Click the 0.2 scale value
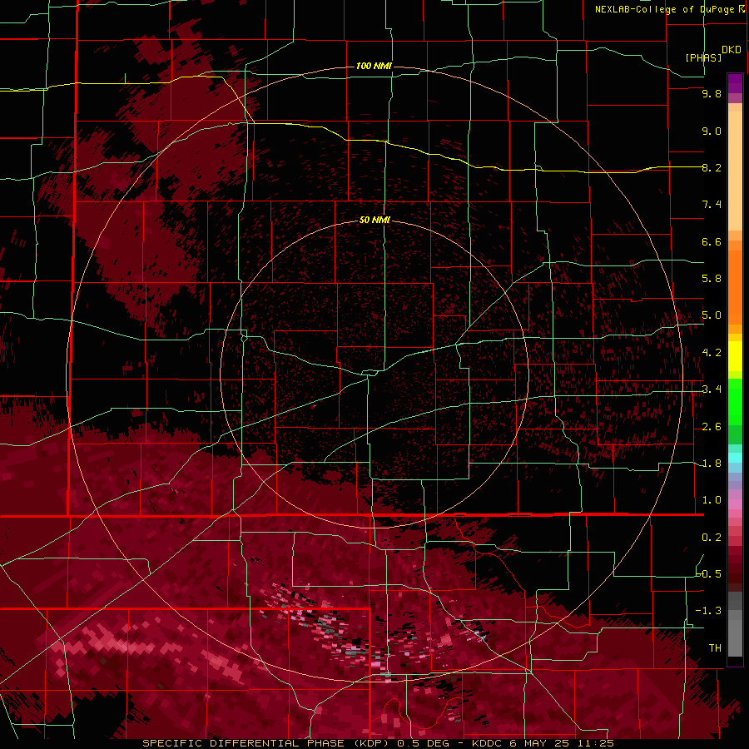Viewport: 749px width, 749px height. 712,538
